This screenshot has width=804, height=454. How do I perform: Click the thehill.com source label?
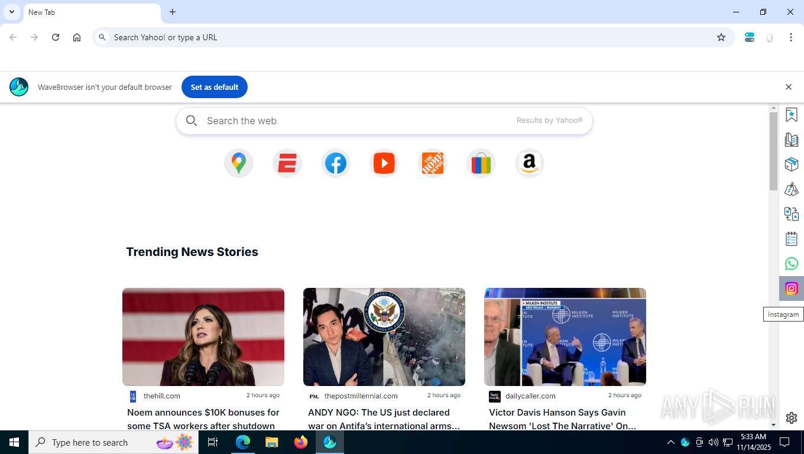pos(161,396)
